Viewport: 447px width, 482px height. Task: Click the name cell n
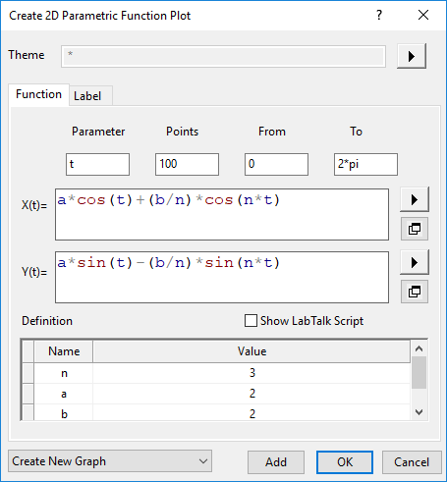click(64, 373)
